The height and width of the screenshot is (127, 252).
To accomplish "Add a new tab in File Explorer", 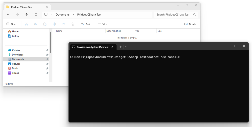I will click(55, 7).
